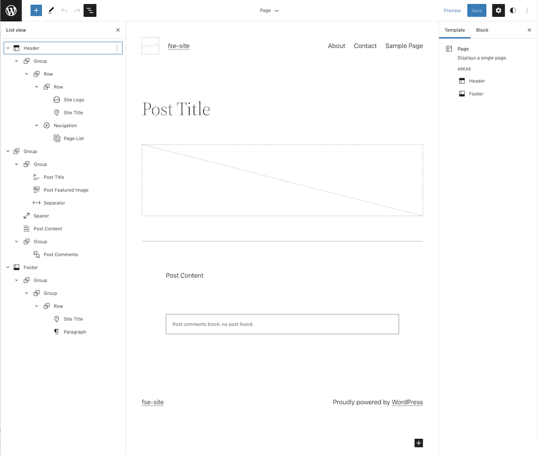
Task: Collapse the outer Row under Header group
Action: pos(26,73)
